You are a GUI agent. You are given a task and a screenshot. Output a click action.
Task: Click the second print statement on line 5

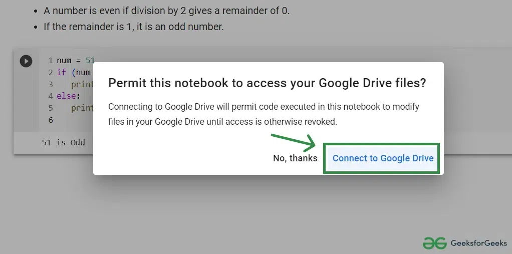(82, 108)
